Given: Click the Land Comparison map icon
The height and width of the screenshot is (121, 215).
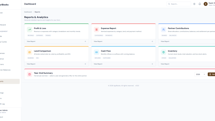Looking at the screenshot, I should (30, 52).
